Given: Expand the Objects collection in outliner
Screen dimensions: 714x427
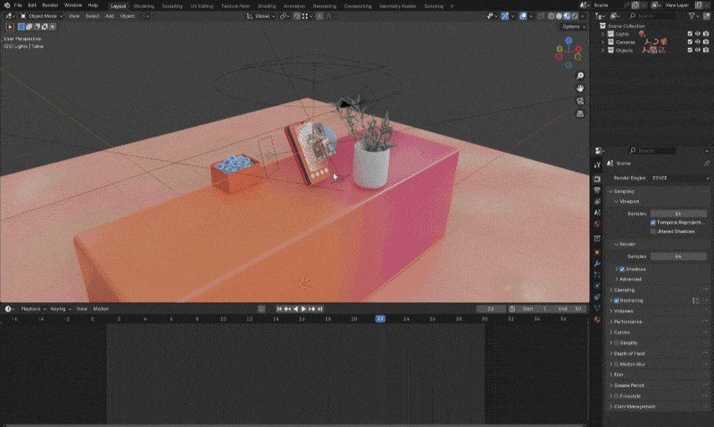Looking at the screenshot, I should [602, 50].
